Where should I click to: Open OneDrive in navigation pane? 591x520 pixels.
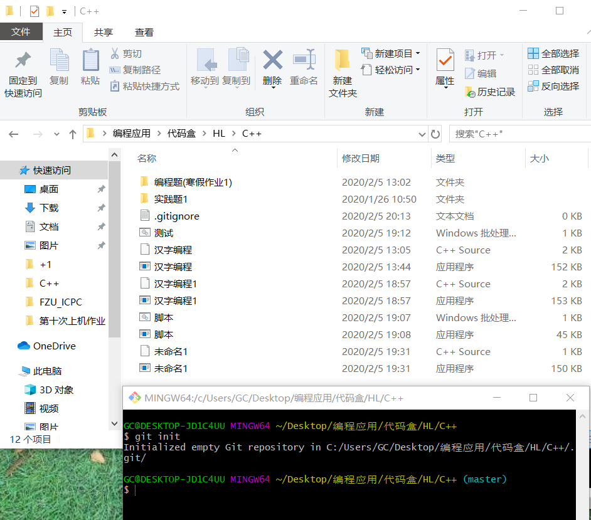pyautogui.click(x=54, y=346)
